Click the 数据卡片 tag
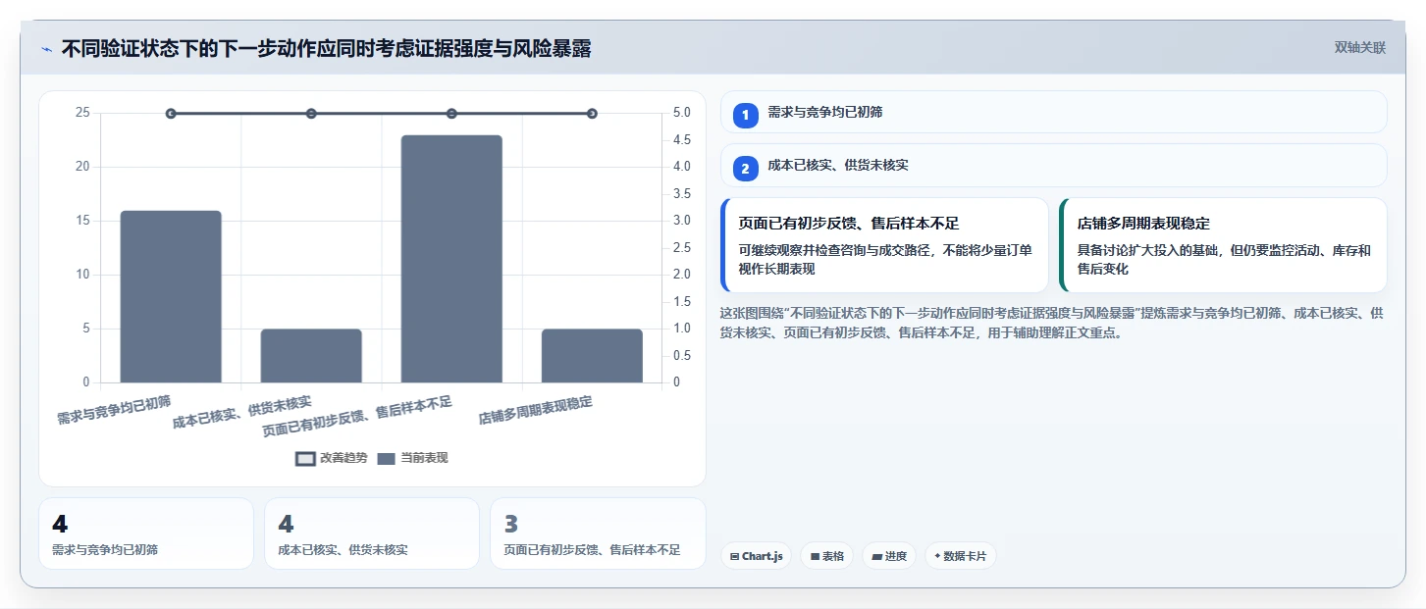 pyautogui.click(x=961, y=556)
